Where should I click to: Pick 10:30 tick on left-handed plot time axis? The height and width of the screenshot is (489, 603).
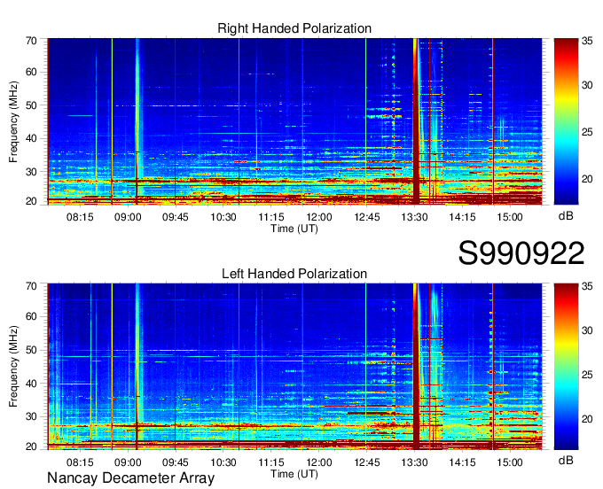[223, 462]
